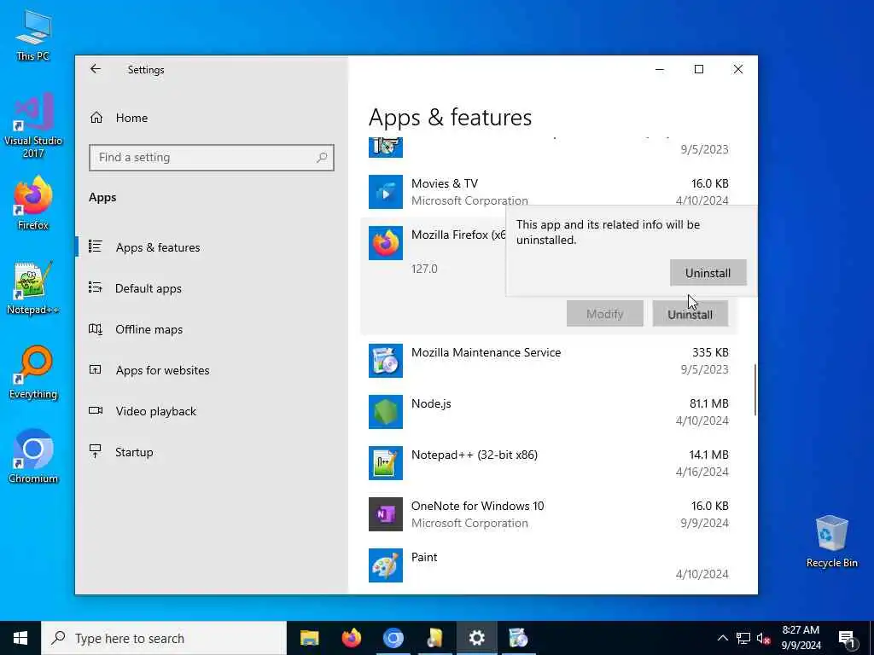Click the Mozilla Maintenance Service icon
874x655 pixels.
(x=386, y=361)
